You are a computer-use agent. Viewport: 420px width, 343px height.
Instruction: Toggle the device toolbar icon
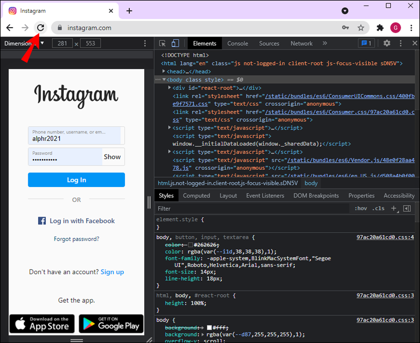tap(175, 44)
